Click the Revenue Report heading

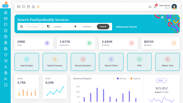point(82,79)
